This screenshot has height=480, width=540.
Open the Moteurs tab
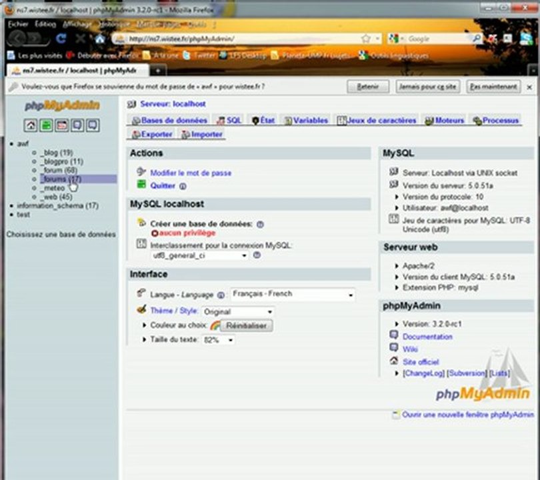pyautogui.click(x=445, y=121)
